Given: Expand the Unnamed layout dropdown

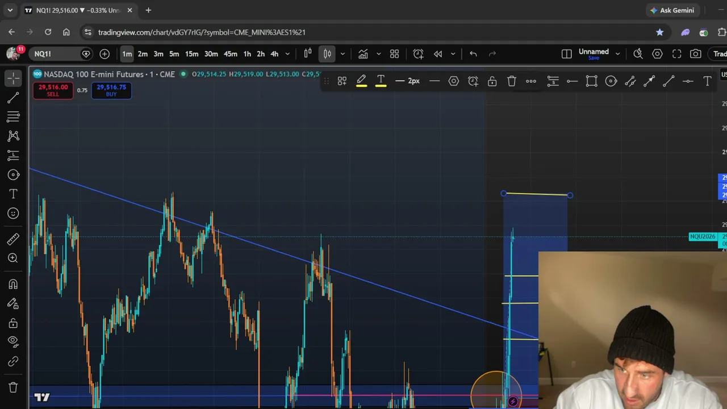Looking at the screenshot, I should (617, 54).
